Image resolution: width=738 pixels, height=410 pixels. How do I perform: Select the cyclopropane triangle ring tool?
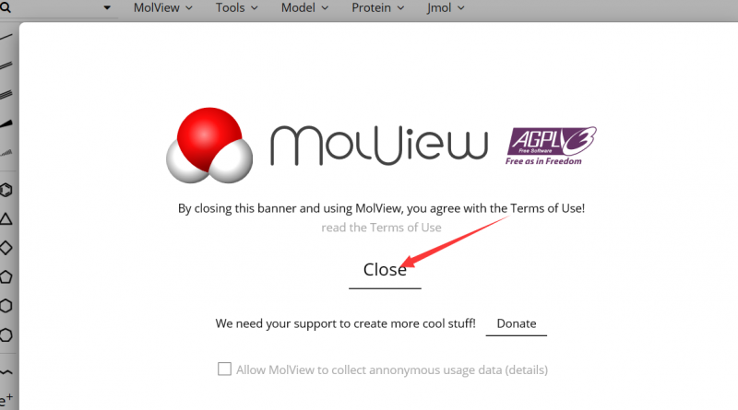[x=6, y=219]
